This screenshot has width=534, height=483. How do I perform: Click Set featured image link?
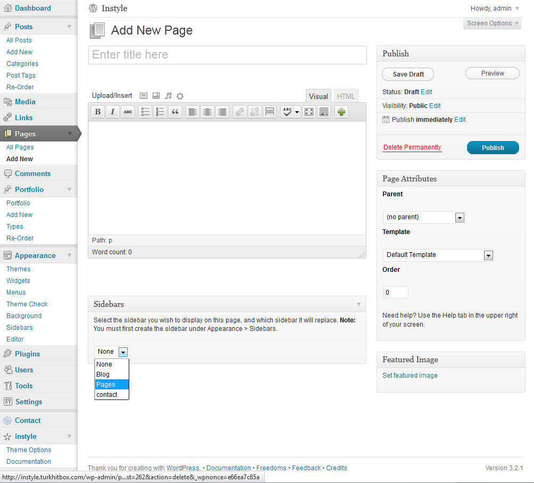[410, 376]
